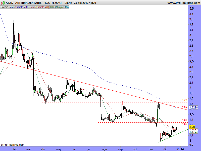201x151 pixels.
Task: Click the Diario timeframe label
Action: [x=68, y=3]
